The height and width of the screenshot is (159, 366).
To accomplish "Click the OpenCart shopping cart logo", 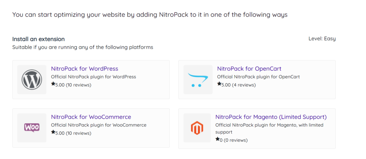I will click(198, 80).
